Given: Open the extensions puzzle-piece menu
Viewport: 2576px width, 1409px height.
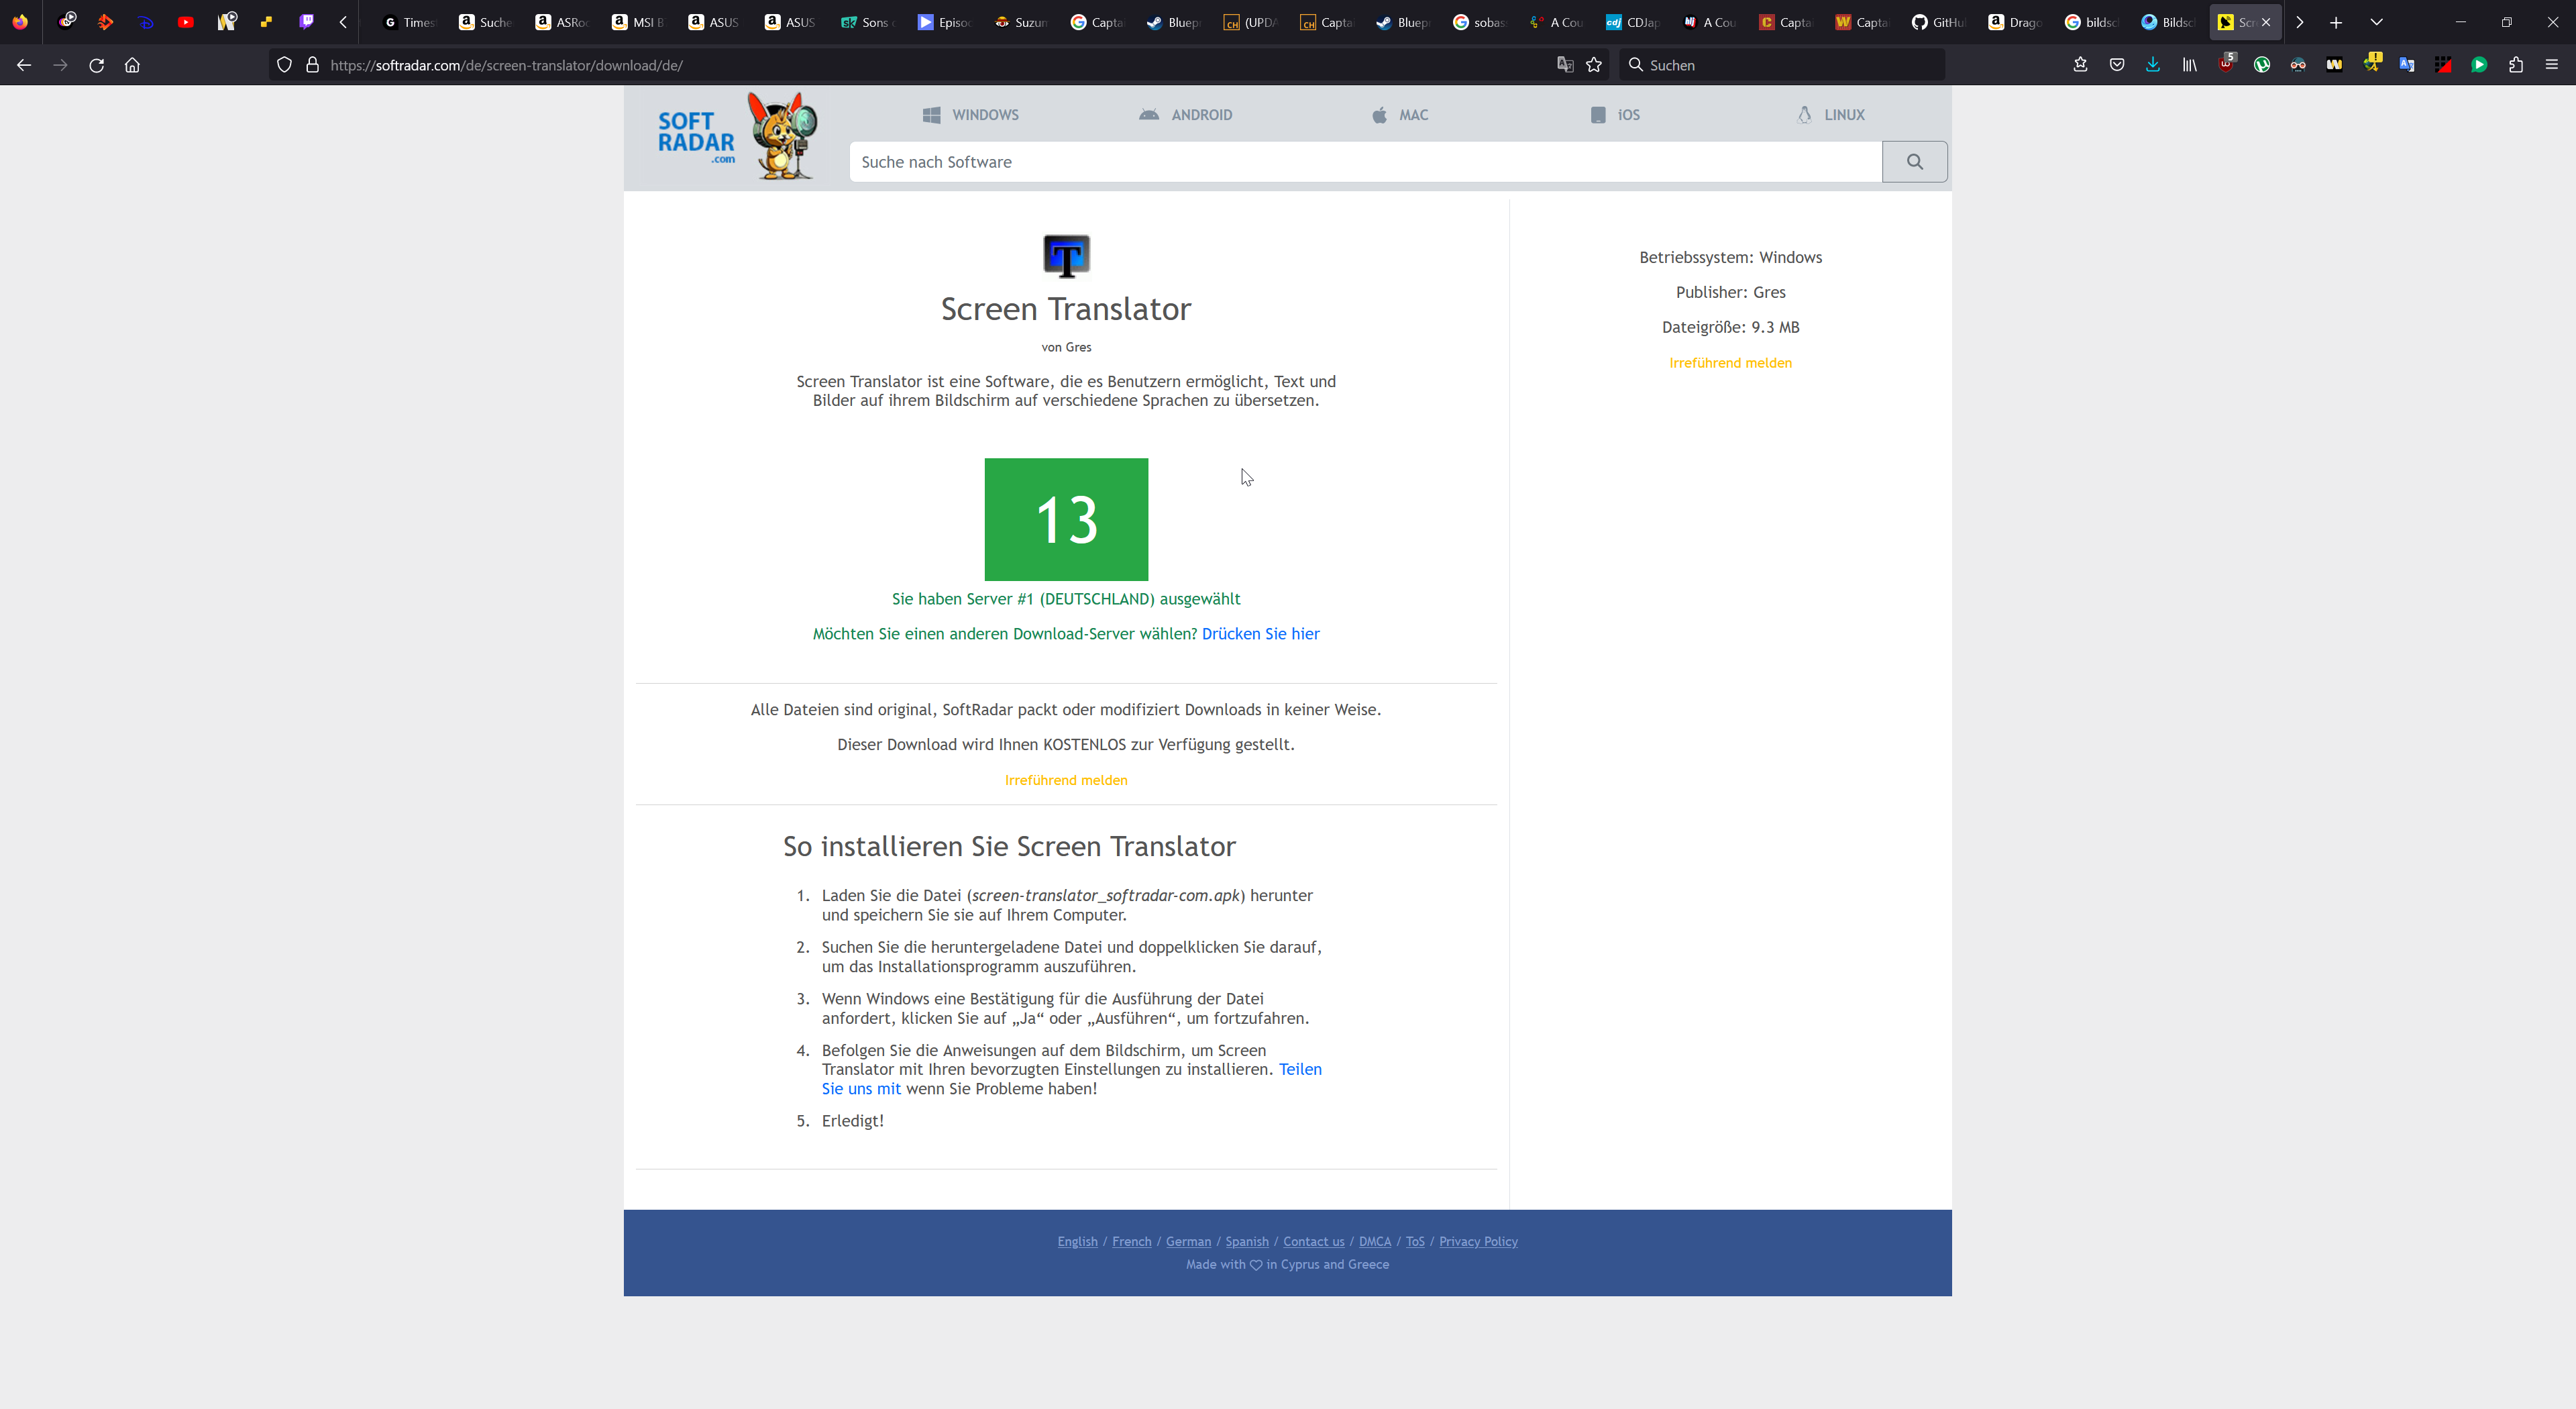Looking at the screenshot, I should coord(2516,65).
